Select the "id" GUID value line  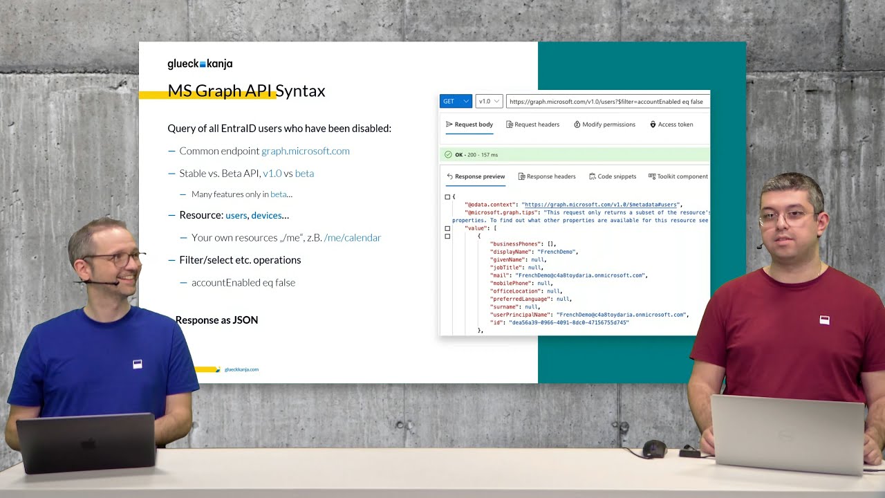559,322
